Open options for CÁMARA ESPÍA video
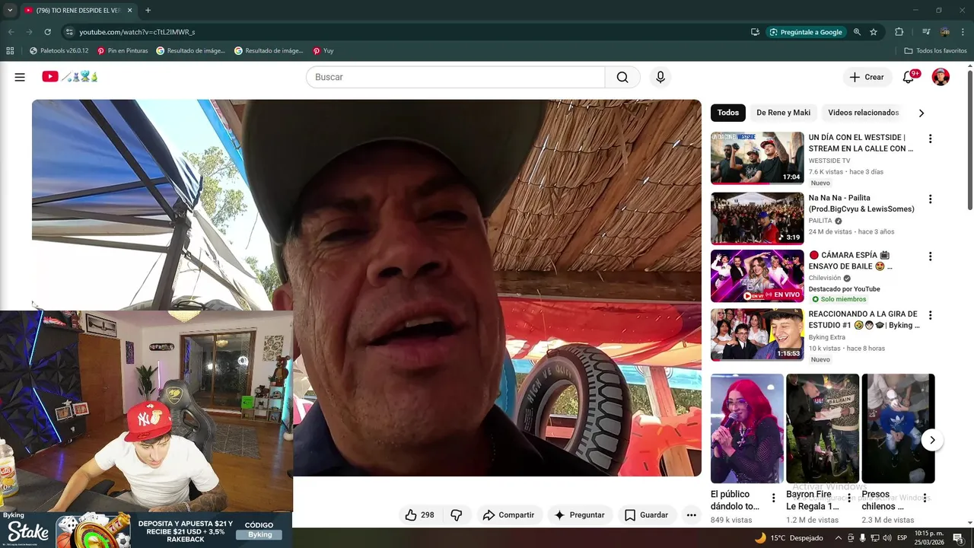 coord(930,256)
